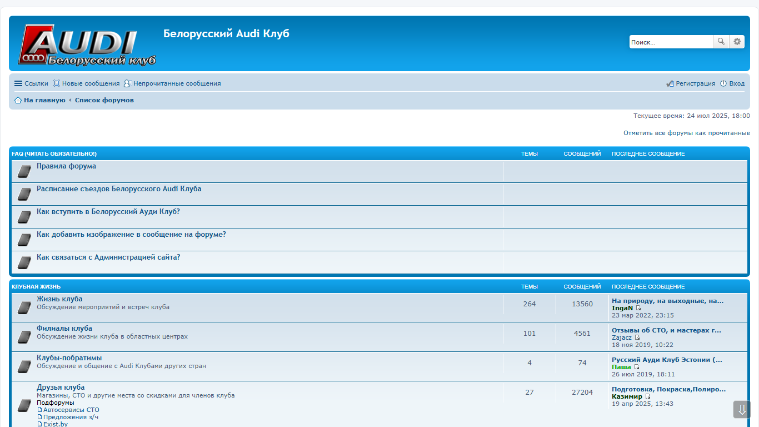The height and width of the screenshot is (427, 759).
Task: View profile of user Паша
Action: pyautogui.click(x=621, y=367)
